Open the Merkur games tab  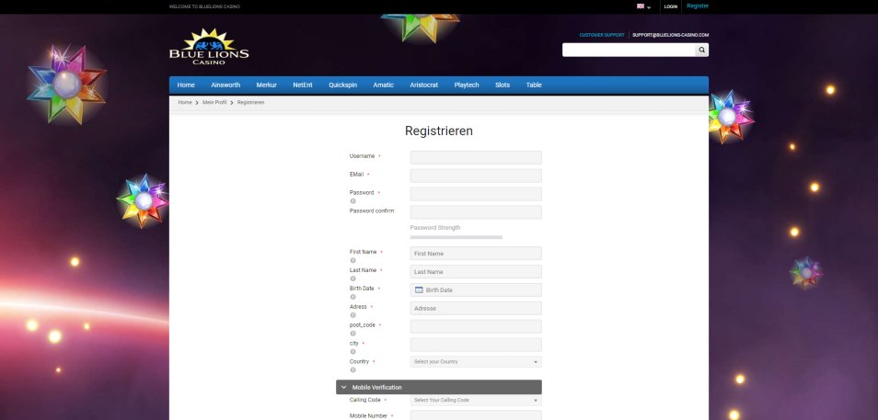pyautogui.click(x=267, y=85)
